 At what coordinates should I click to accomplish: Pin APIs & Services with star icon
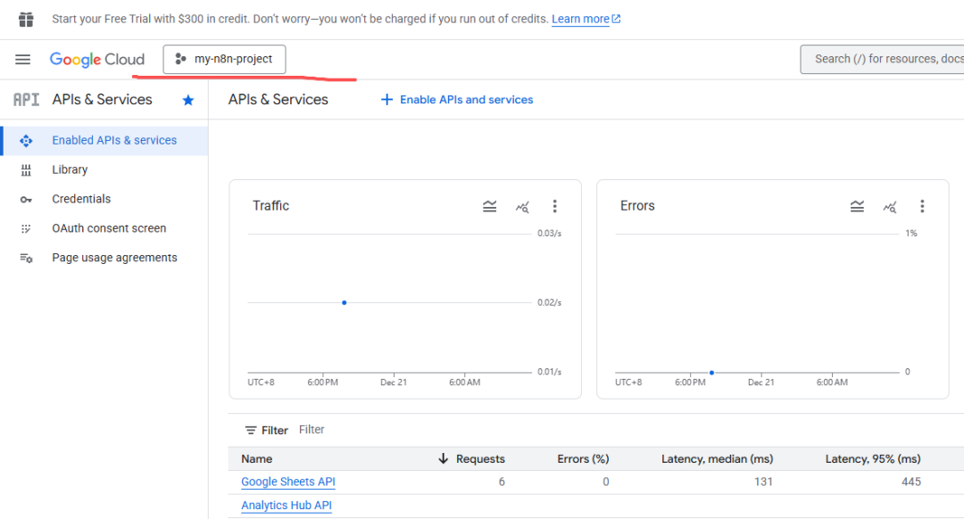point(188,100)
